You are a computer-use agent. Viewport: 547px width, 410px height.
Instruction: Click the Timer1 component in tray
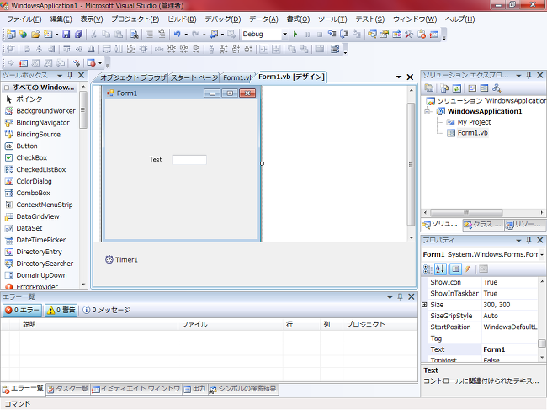[121, 259]
